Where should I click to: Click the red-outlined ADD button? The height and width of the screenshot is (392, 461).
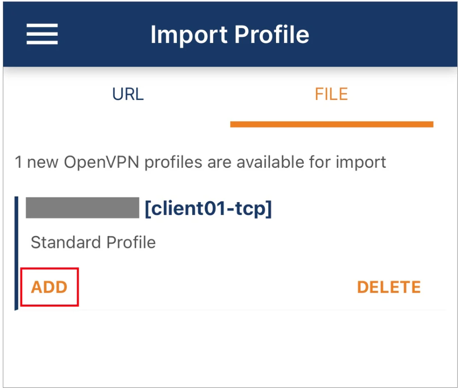tap(49, 287)
